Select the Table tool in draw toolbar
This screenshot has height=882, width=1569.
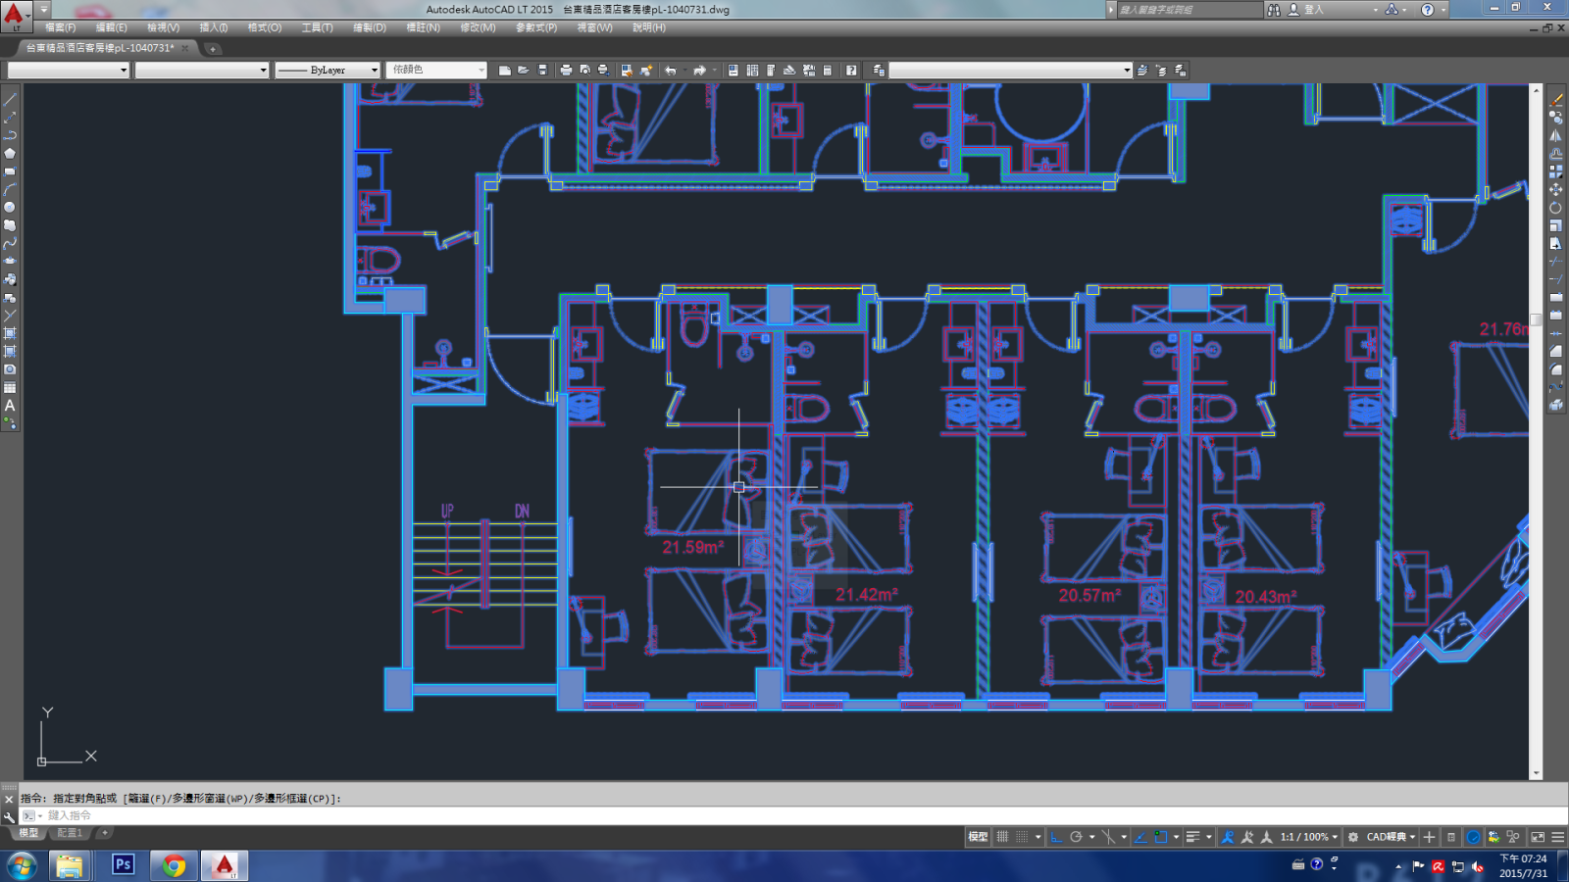point(10,387)
